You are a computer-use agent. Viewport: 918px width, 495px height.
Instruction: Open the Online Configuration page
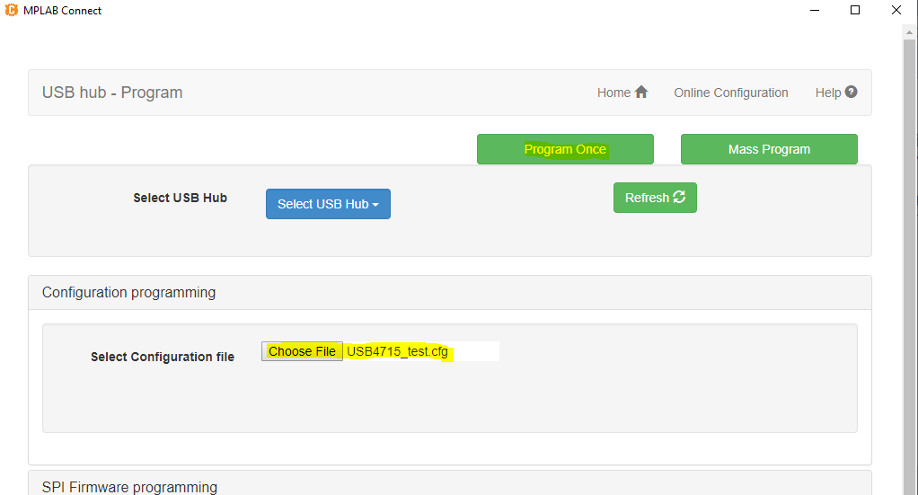click(x=730, y=93)
